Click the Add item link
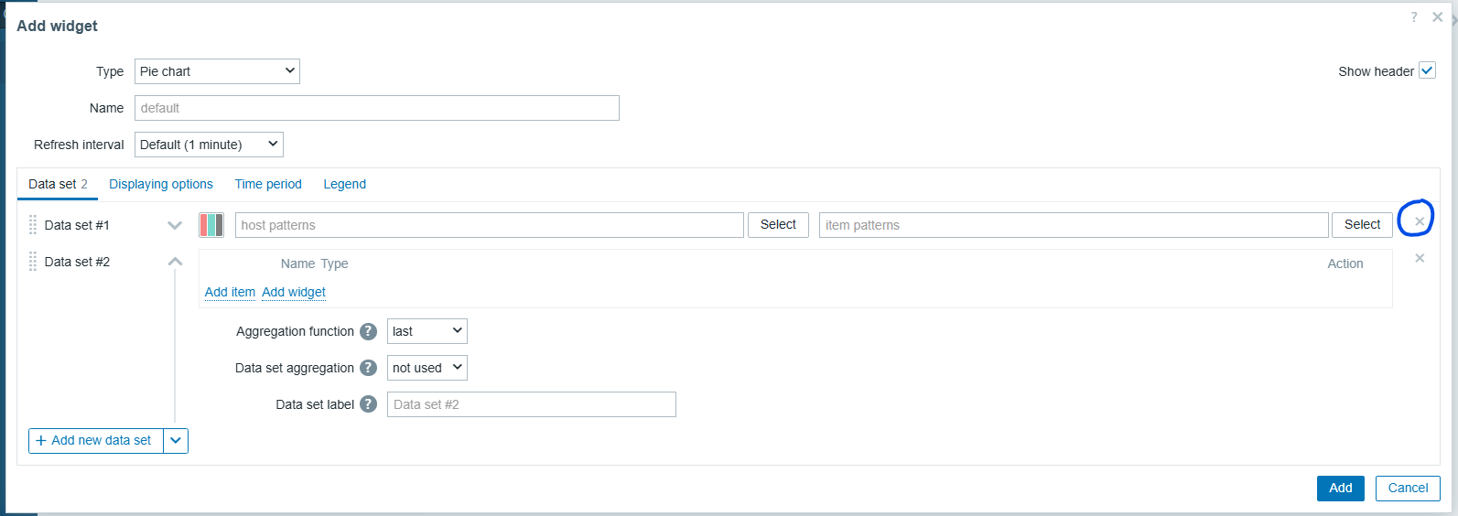Image resolution: width=1458 pixels, height=516 pixels. (x=230, y=292)
